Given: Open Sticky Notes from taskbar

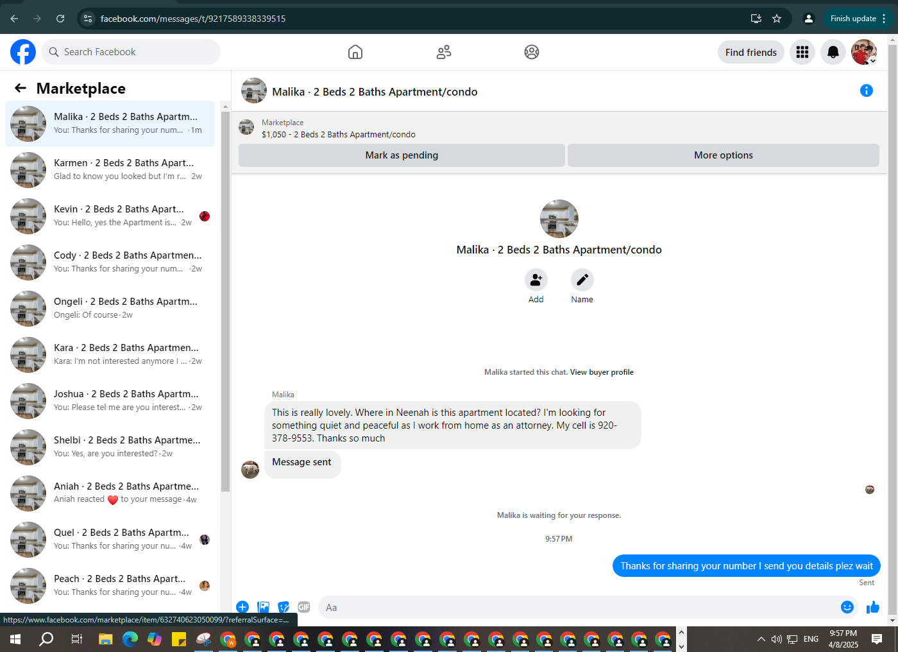Looking at the screenshot, I should pyautogui.click(x=179, y=639).
